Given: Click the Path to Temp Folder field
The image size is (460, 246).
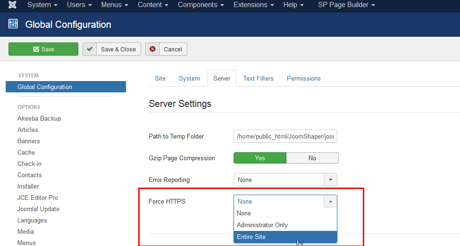Looking at the screenshot, I should [285, 136].
